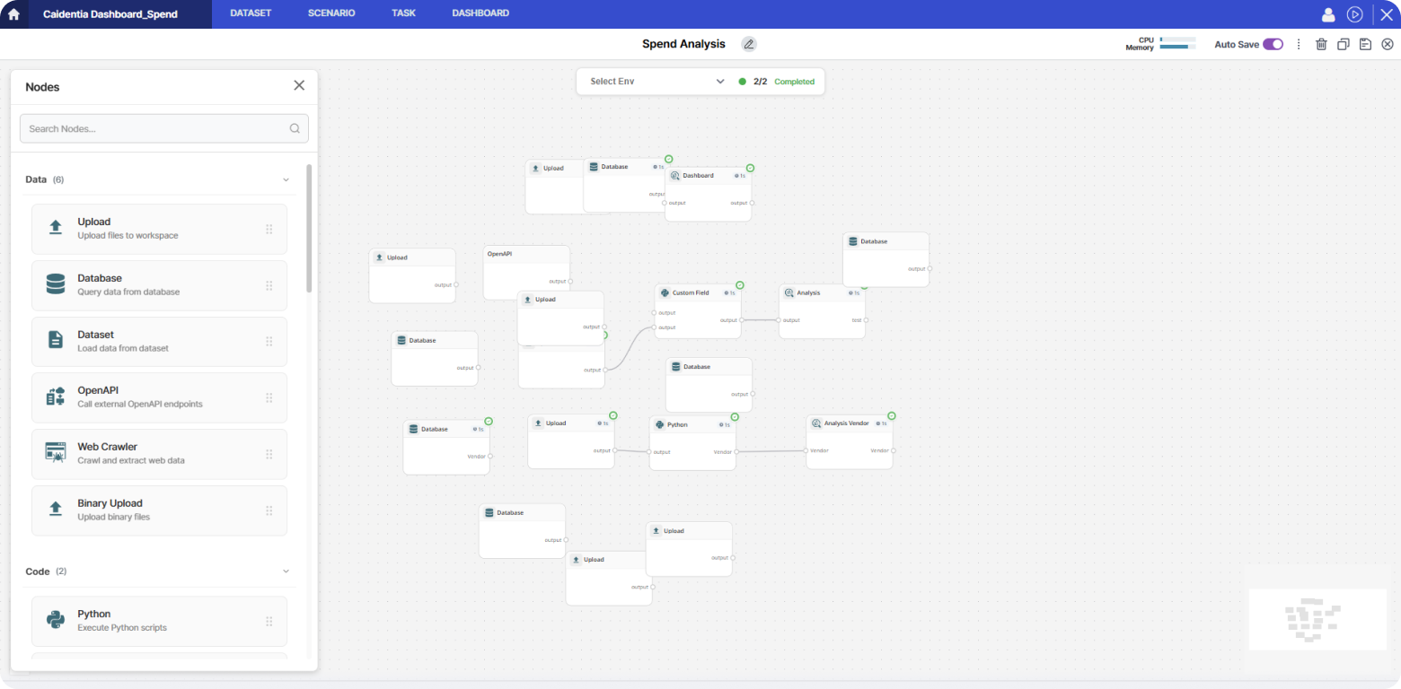Click the Memory usage bar
This screenshot has height=689, width=1401.
(1177, 48)
